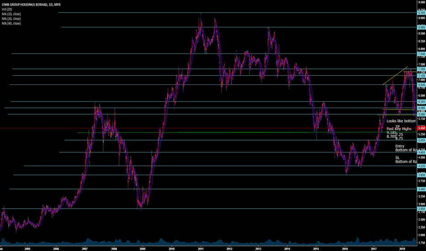Image resolution: width=426 pixels, height=251 pixels.
Task: Select the MA (40, close) indicator label
Action: (x=11, y=23)
